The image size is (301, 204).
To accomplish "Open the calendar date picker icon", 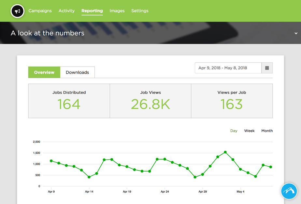I will pos(268,68).
